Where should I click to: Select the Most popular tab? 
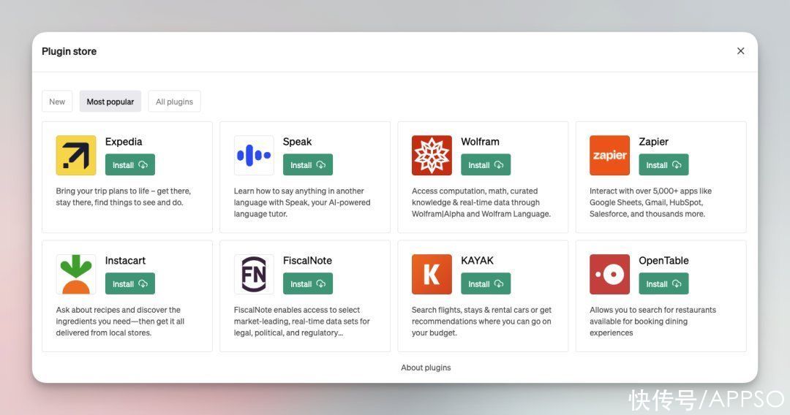pyautogui.click(x=110, y=102)
